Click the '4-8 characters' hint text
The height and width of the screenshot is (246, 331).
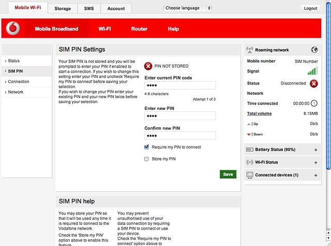pyautogui.click(x=156, y=94)
